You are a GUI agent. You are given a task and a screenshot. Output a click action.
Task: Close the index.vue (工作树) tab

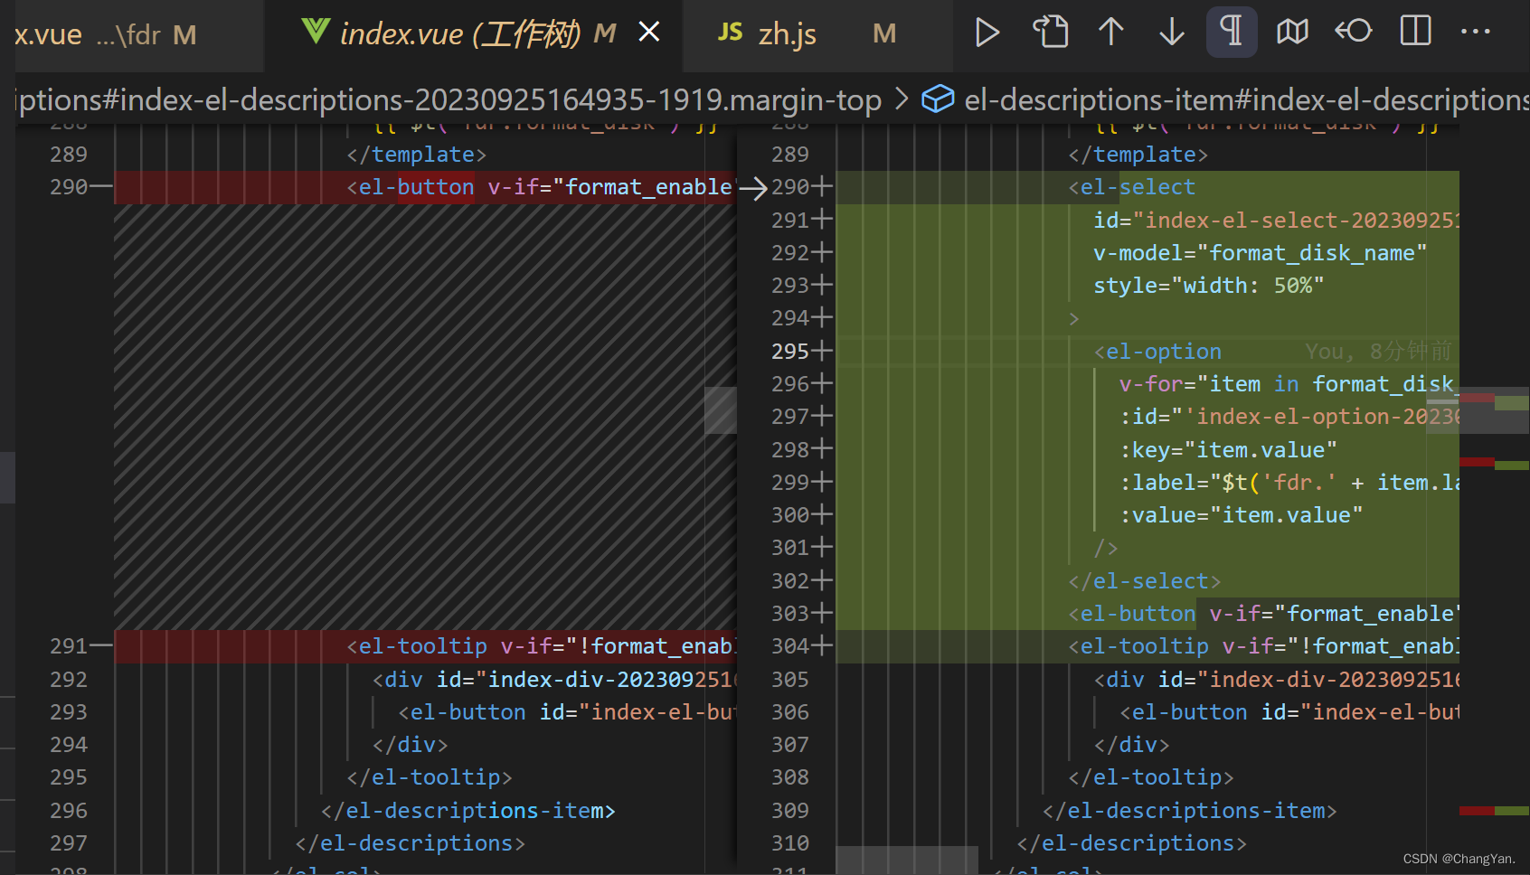tap(648, 33)
